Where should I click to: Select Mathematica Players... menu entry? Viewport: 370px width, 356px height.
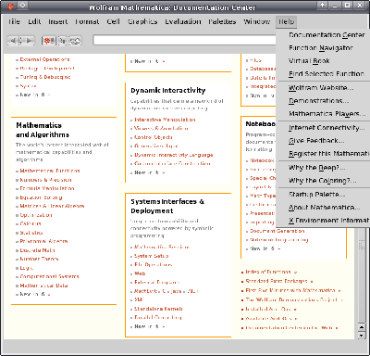click(324, 114)
